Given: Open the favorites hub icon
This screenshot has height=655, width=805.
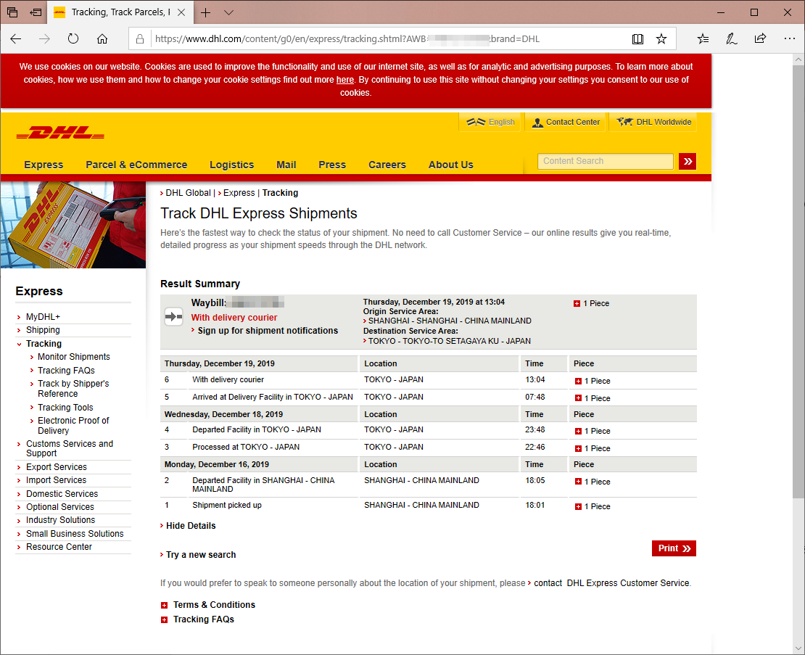Looking at the screenshot, I should tap(703, 38).
